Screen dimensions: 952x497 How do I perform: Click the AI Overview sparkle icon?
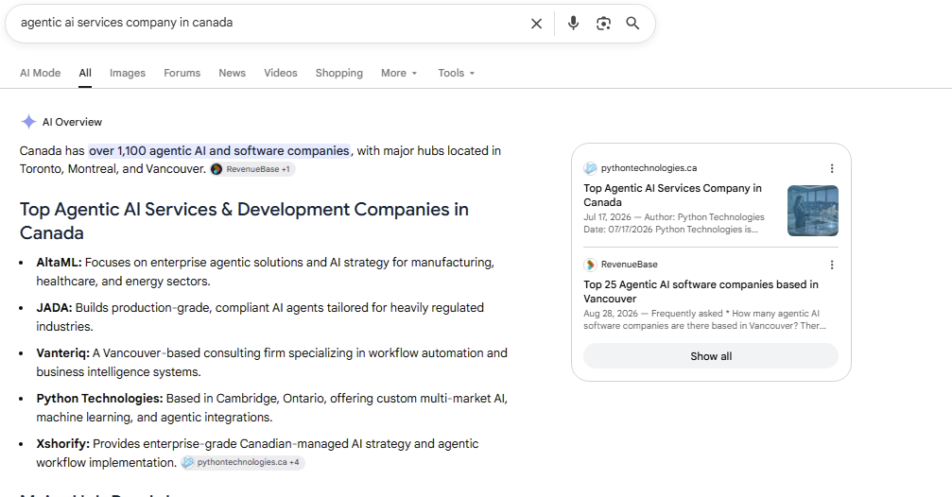pos(28,121)
